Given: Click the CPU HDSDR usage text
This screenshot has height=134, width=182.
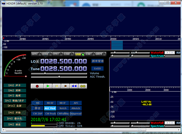Looking at the screenshot, I should 69,123.
